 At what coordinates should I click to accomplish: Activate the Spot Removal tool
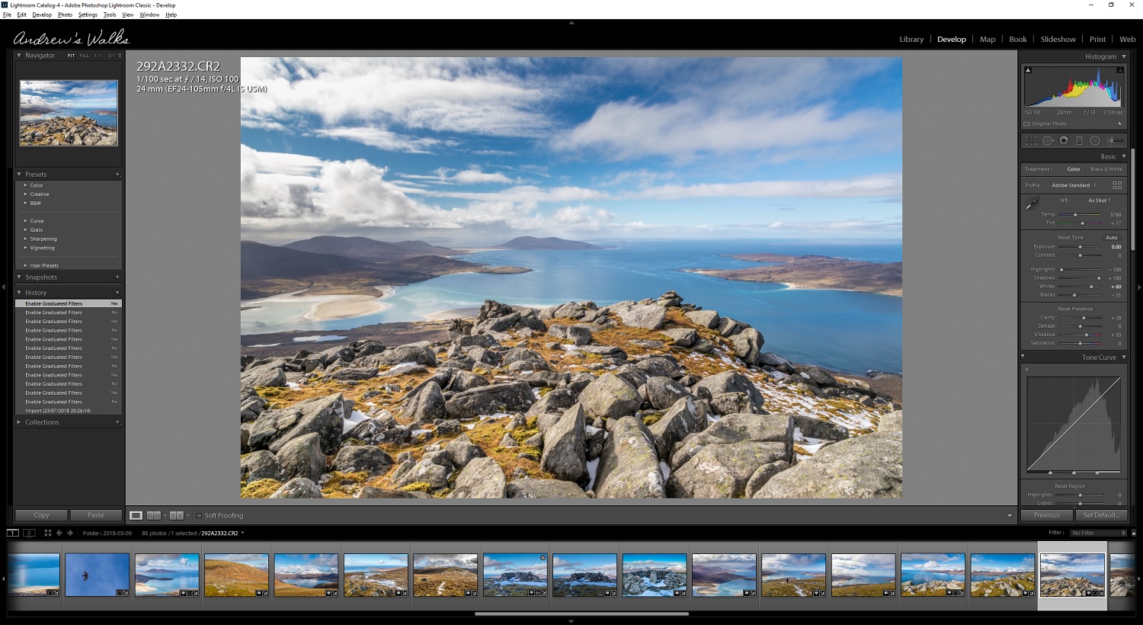point(1048,140)
